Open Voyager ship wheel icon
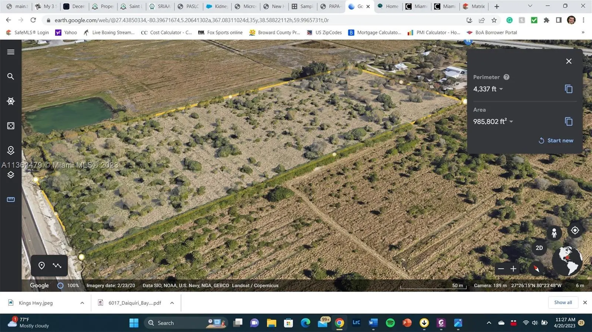The width and height of the screenshot is (592, 332). click(x=11, y=101)
